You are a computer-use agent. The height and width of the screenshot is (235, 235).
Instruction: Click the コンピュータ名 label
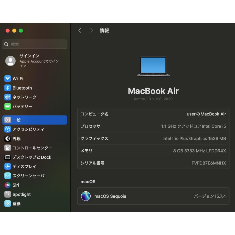point(95,114)
